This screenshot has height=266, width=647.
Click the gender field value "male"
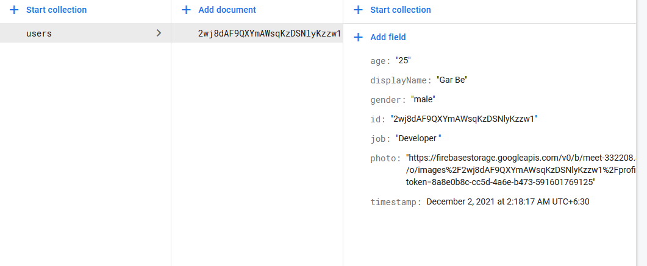pyautogui.click(x=423, y=99)
